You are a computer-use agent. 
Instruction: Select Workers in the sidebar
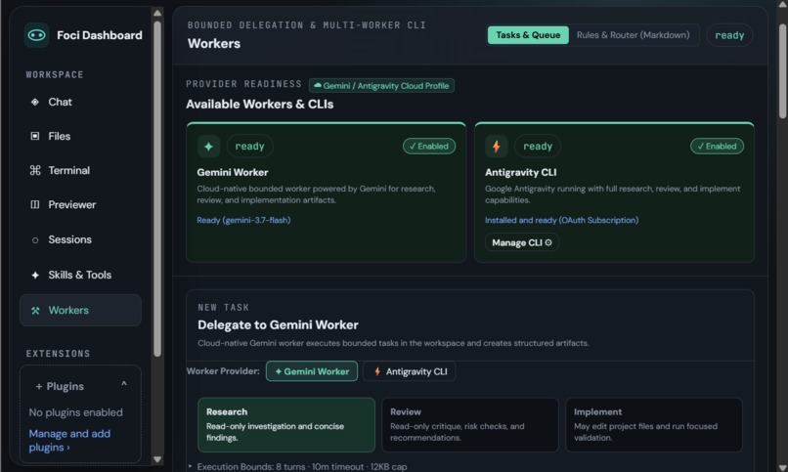coord(80,311)
